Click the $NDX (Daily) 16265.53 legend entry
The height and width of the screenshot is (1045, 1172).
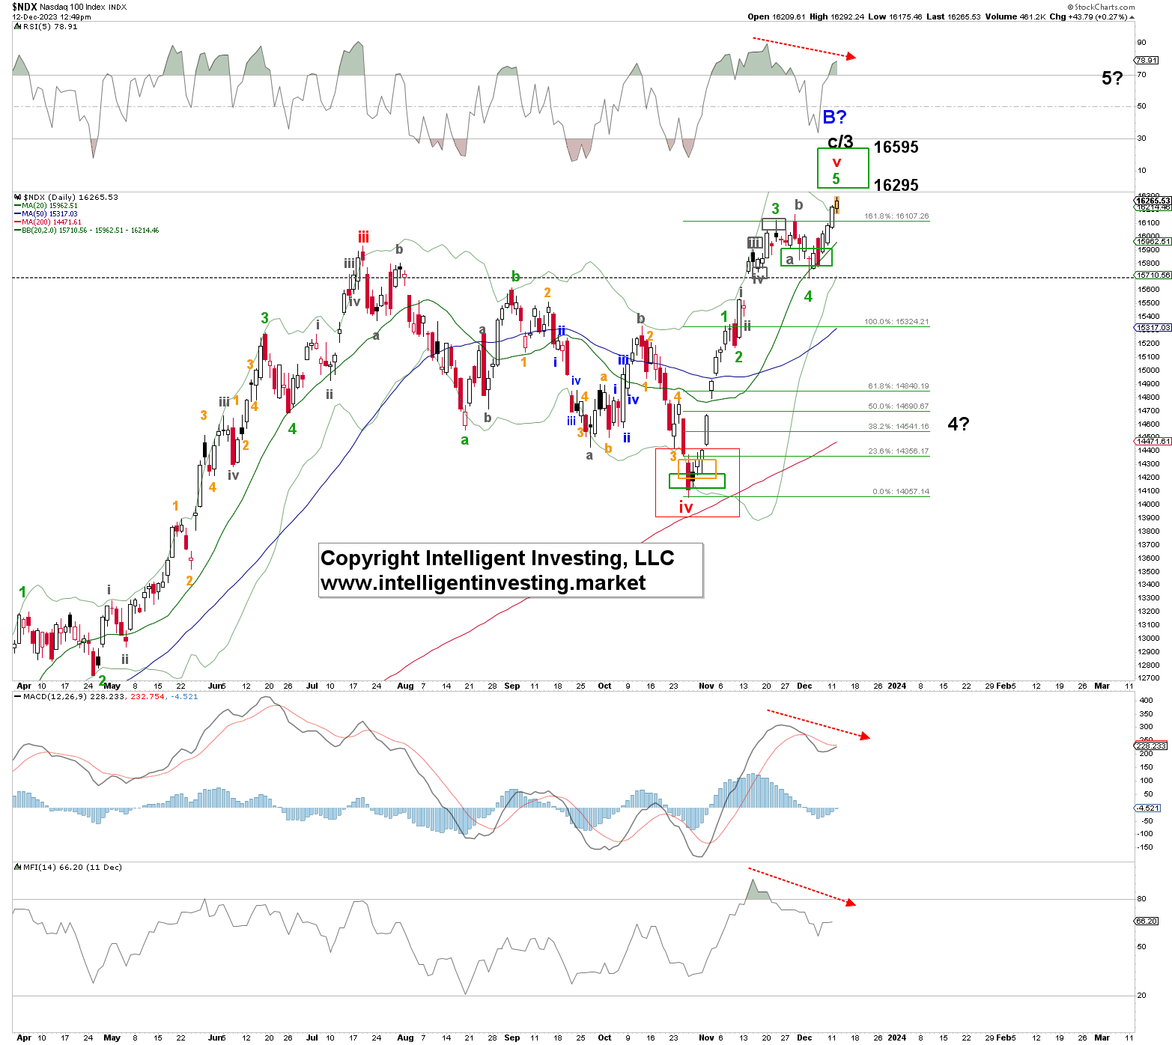point(66,198)
